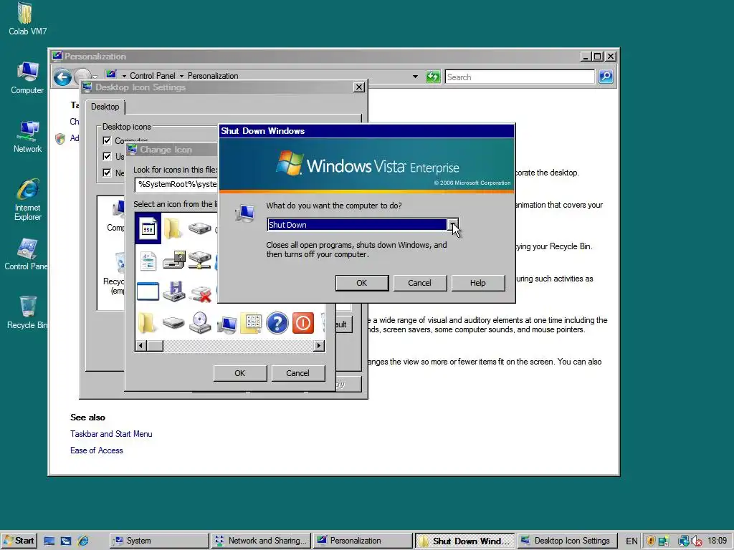Pick the red power button icon
The width and height of the screenshot is (734, 550).
coord(303,323)
